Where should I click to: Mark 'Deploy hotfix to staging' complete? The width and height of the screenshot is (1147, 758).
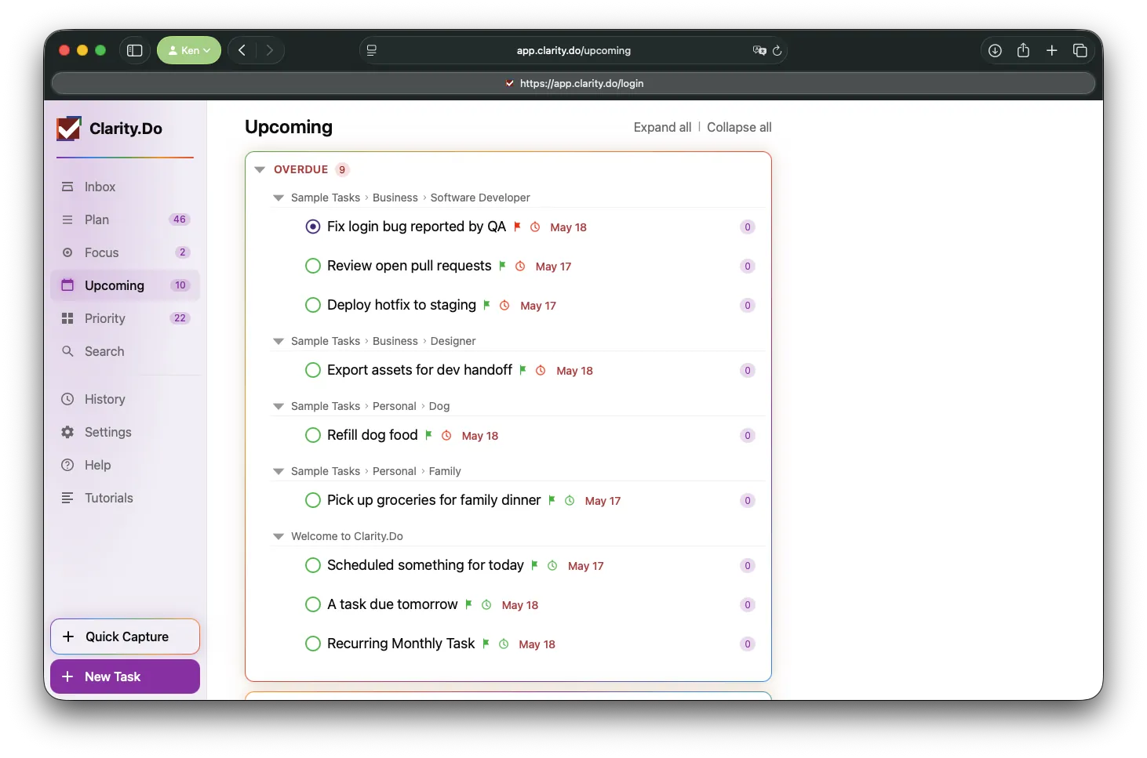313,305
